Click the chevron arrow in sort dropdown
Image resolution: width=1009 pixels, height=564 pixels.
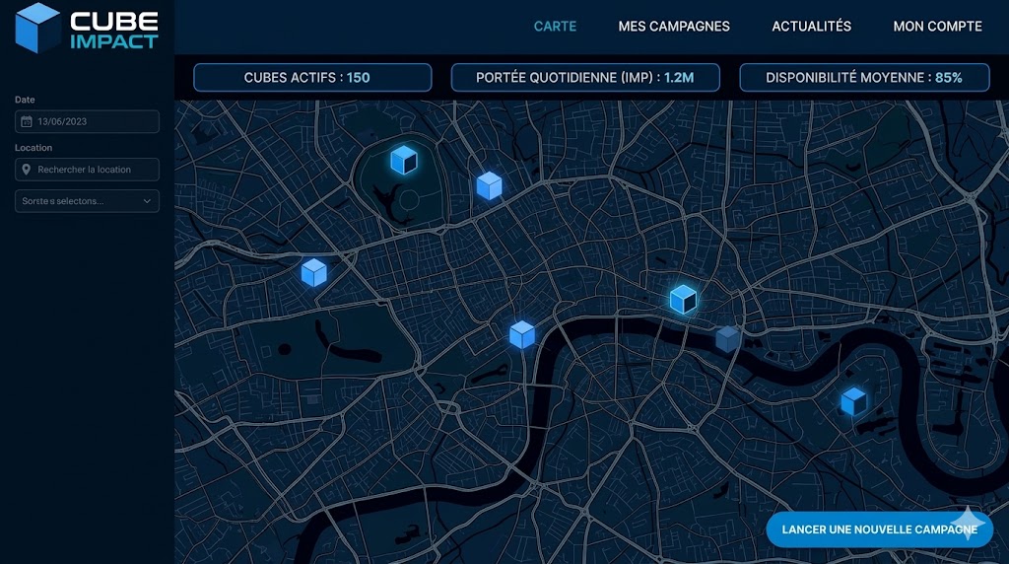tap(147, 201)
